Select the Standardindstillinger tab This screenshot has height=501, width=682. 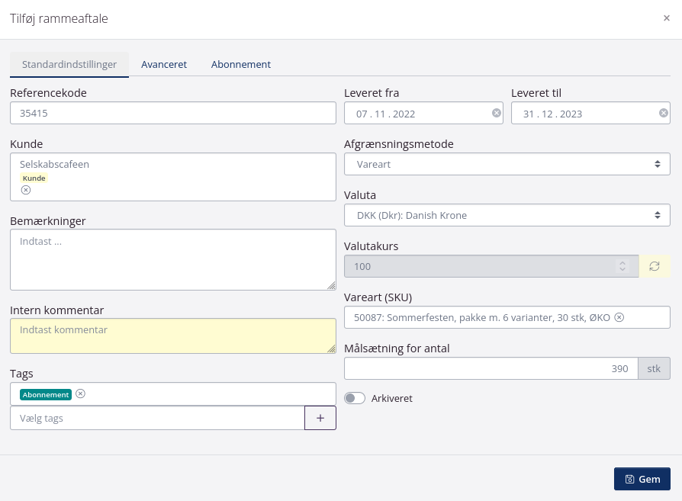click(69, 64)
